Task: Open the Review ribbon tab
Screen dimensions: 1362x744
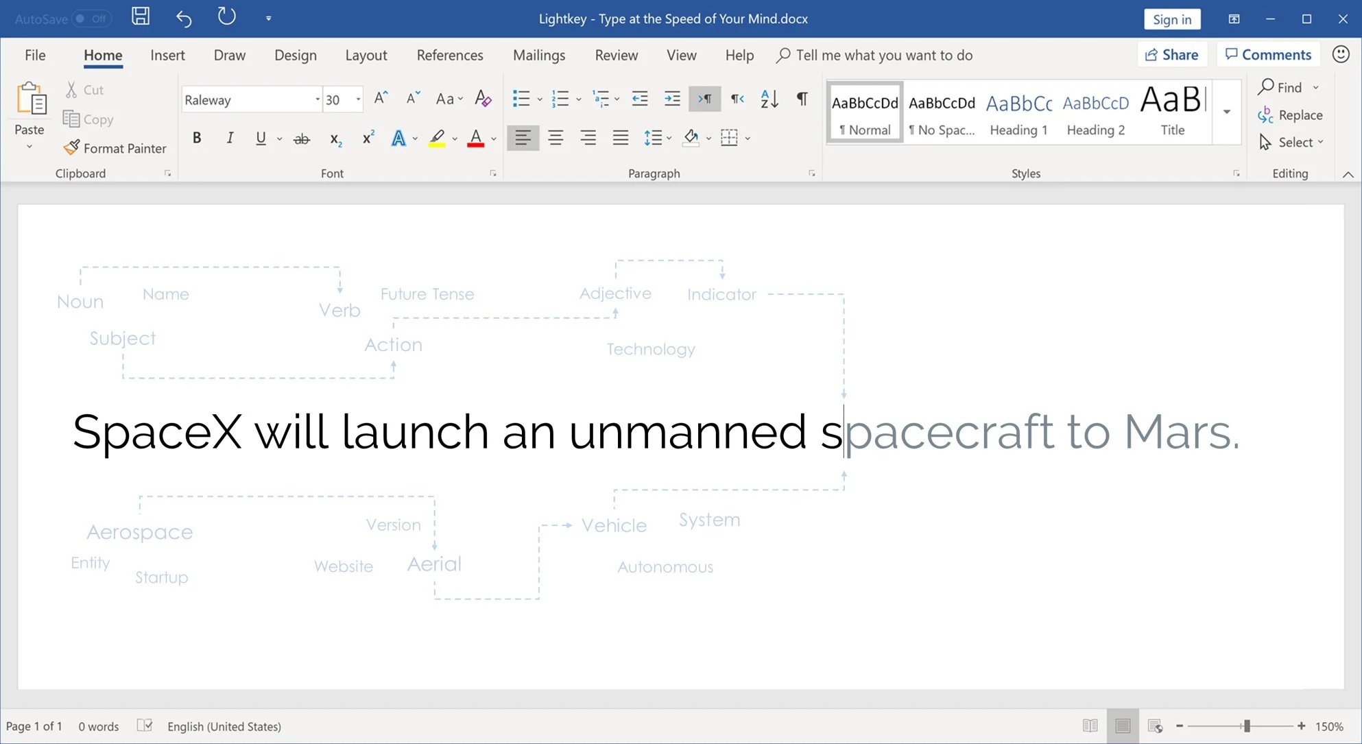Action: coord(615,55)
